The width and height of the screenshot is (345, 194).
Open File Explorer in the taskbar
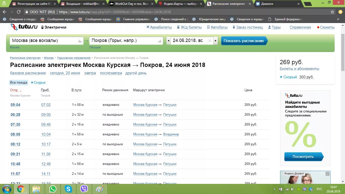[x=36, y=189]
